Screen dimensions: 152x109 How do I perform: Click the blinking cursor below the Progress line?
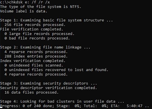click(x=2, y=108)
